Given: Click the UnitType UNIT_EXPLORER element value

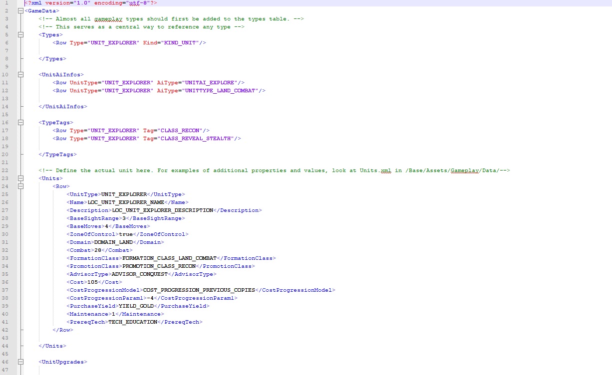Looking at the screenshot, I should pyautogui.click(x=124, y=194).
